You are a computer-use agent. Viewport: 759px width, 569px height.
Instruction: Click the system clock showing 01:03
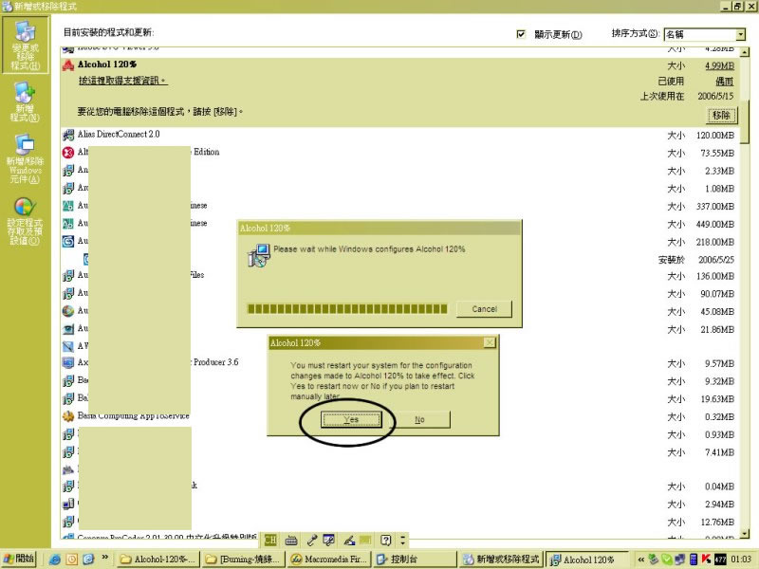[741, 560]
